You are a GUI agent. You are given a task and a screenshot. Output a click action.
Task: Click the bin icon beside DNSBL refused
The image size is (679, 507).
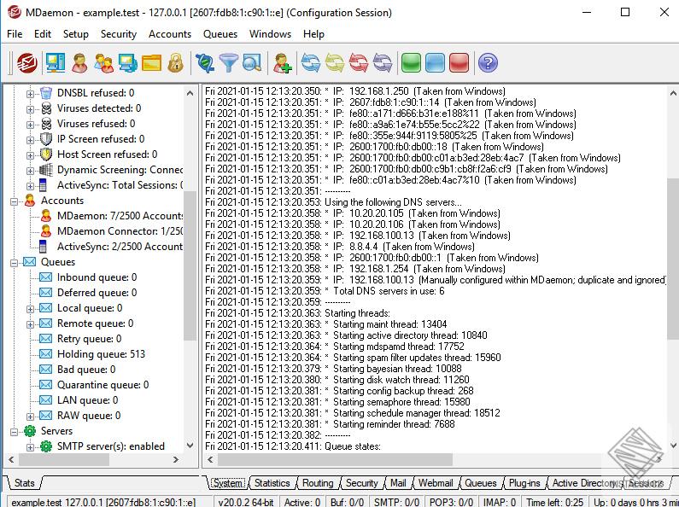(x=46, y=92)
